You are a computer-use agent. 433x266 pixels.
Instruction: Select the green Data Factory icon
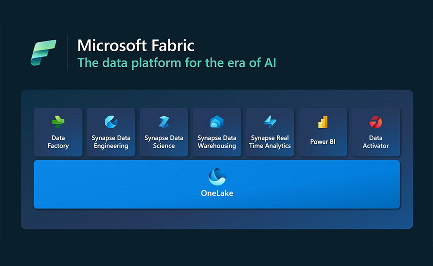(58, 122)
